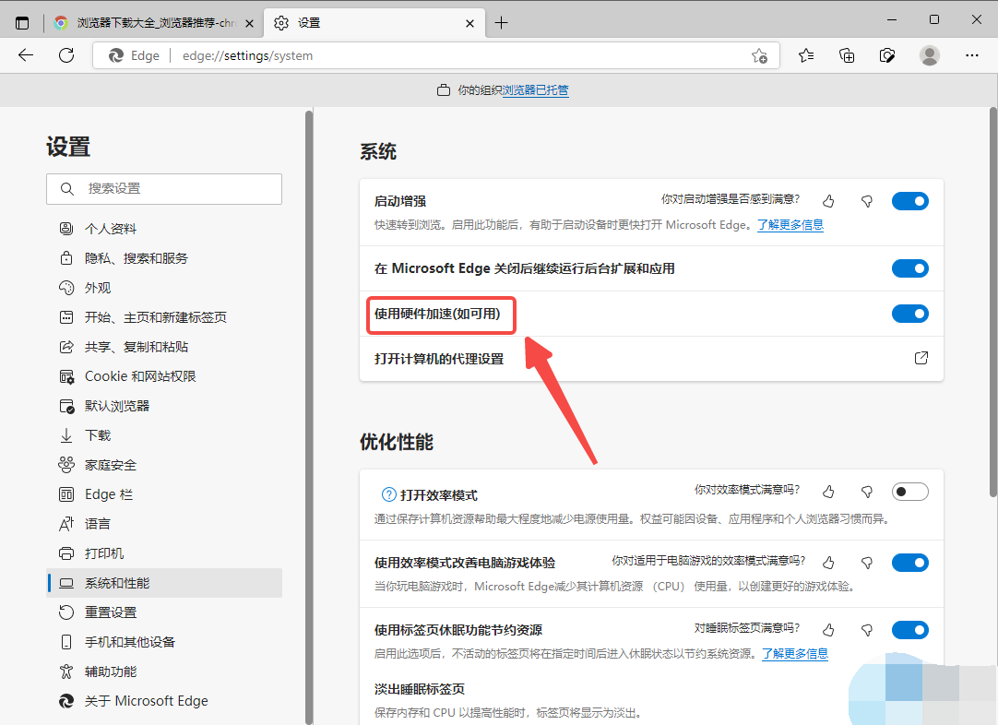Open the external link icon for 代理设置
The width and height of the screenshot is (998, 725).
click(921, 358)
